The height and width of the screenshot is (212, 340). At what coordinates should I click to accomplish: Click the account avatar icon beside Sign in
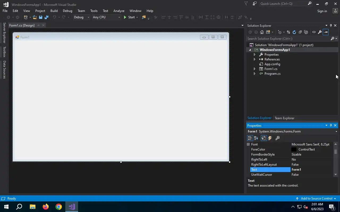coord(335,11)
